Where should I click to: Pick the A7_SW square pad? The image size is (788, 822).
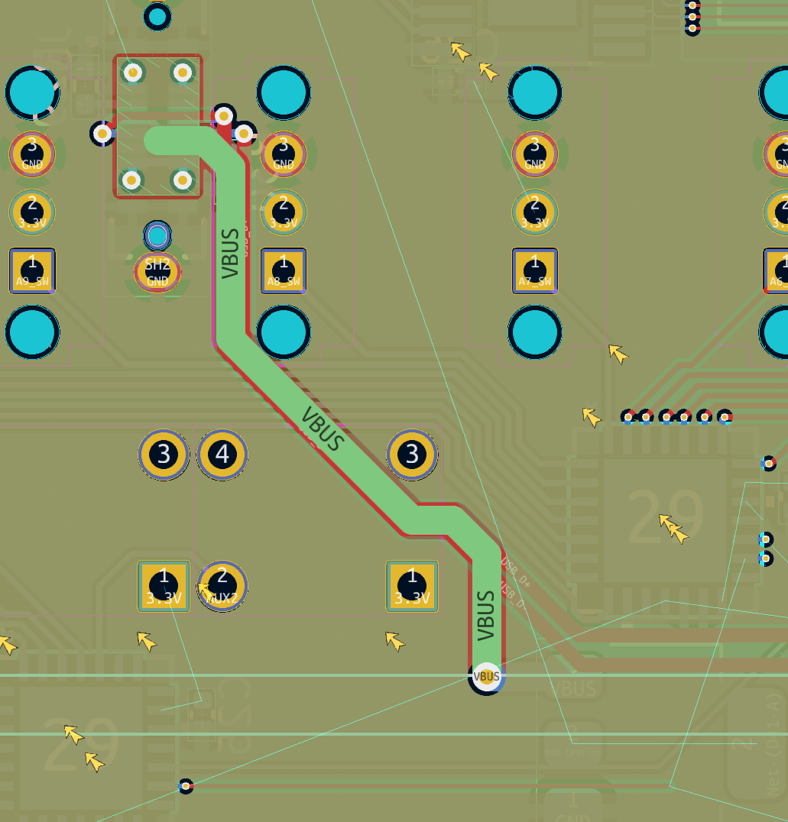point(535,270)
